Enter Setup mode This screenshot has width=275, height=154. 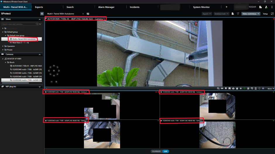265,14
